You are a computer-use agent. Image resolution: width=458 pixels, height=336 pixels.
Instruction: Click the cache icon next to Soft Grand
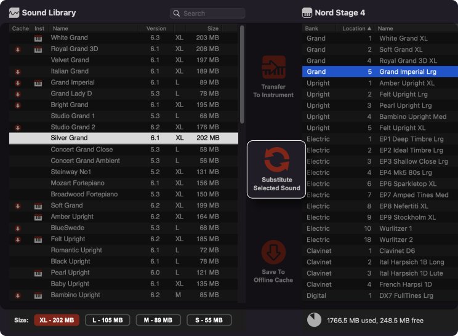click(17, 206)
